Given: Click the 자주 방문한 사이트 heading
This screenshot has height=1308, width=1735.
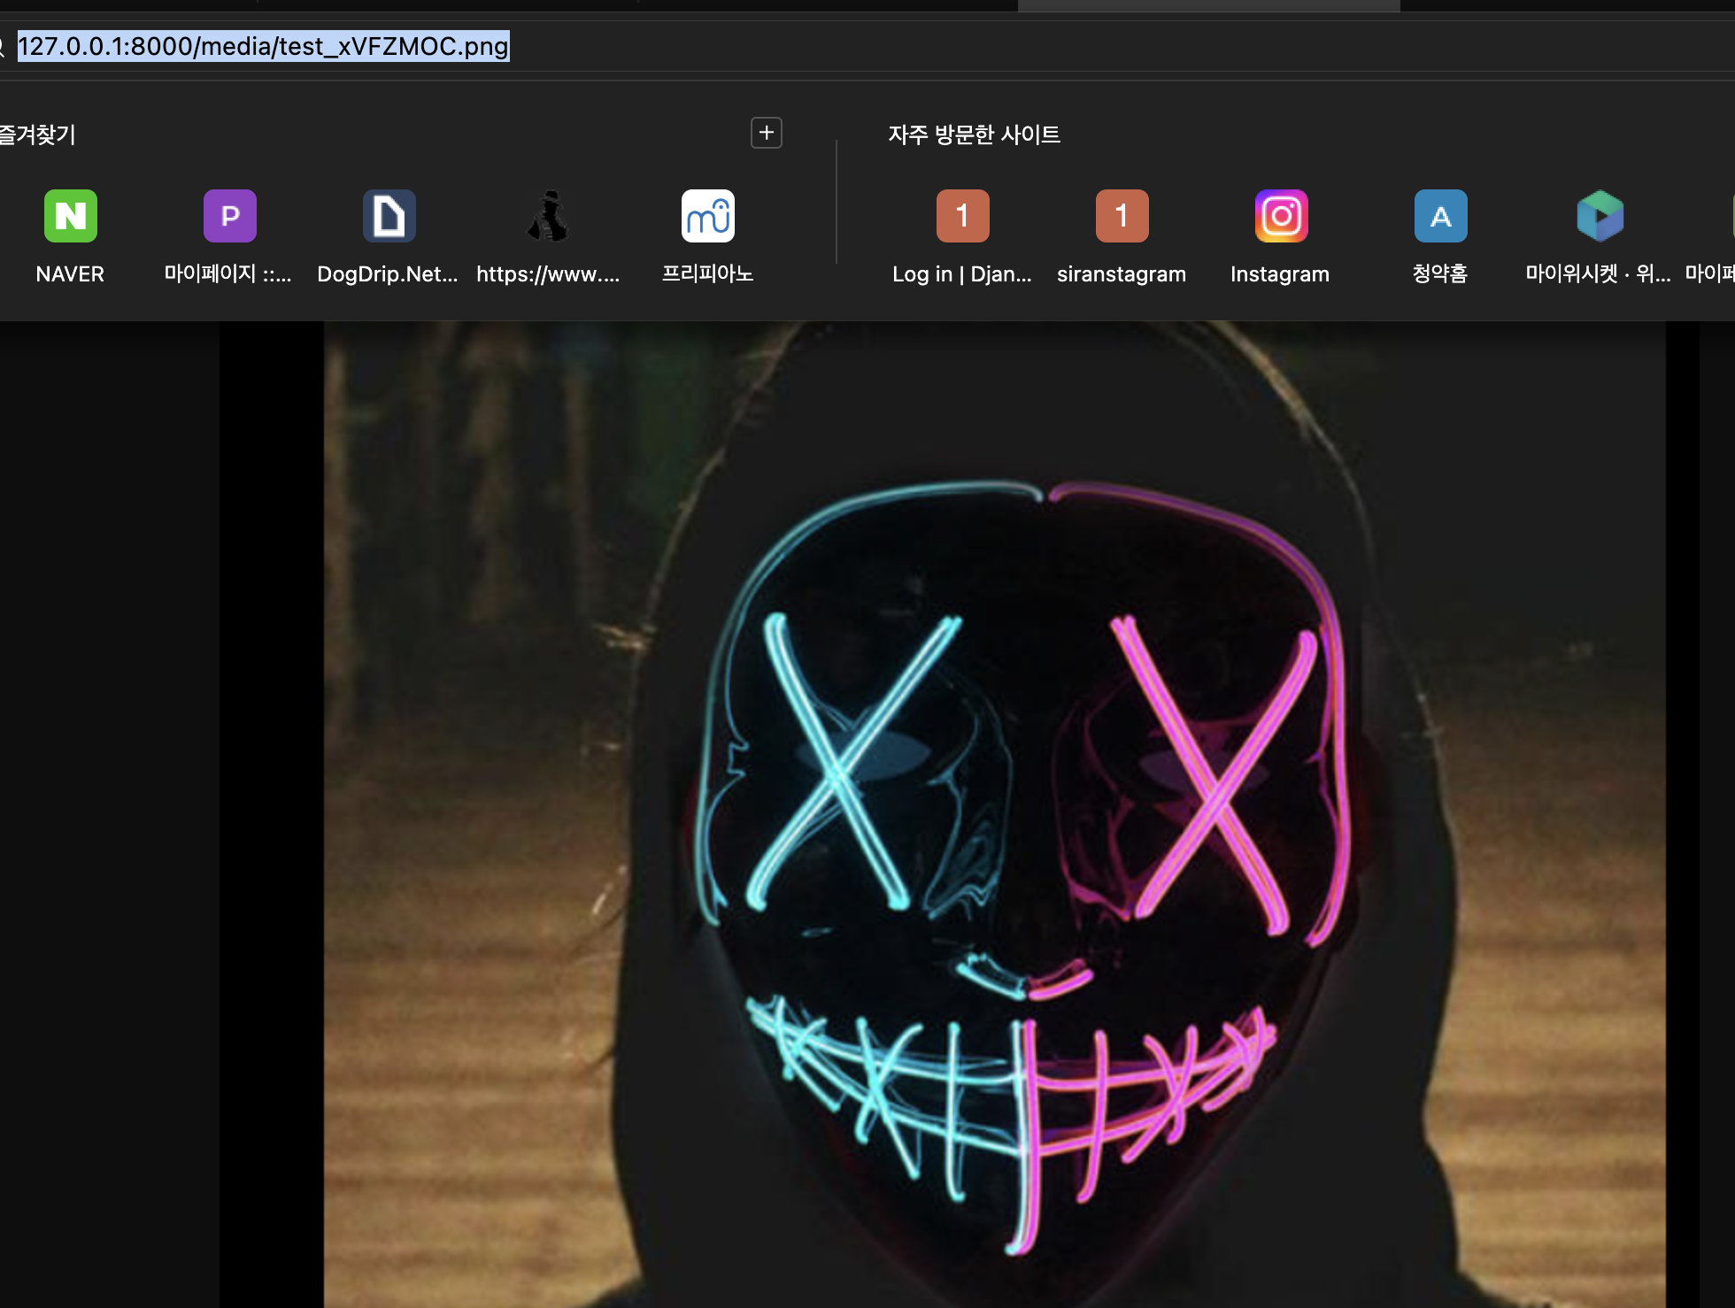Looking at the screenshot, I should click(974, 135).
